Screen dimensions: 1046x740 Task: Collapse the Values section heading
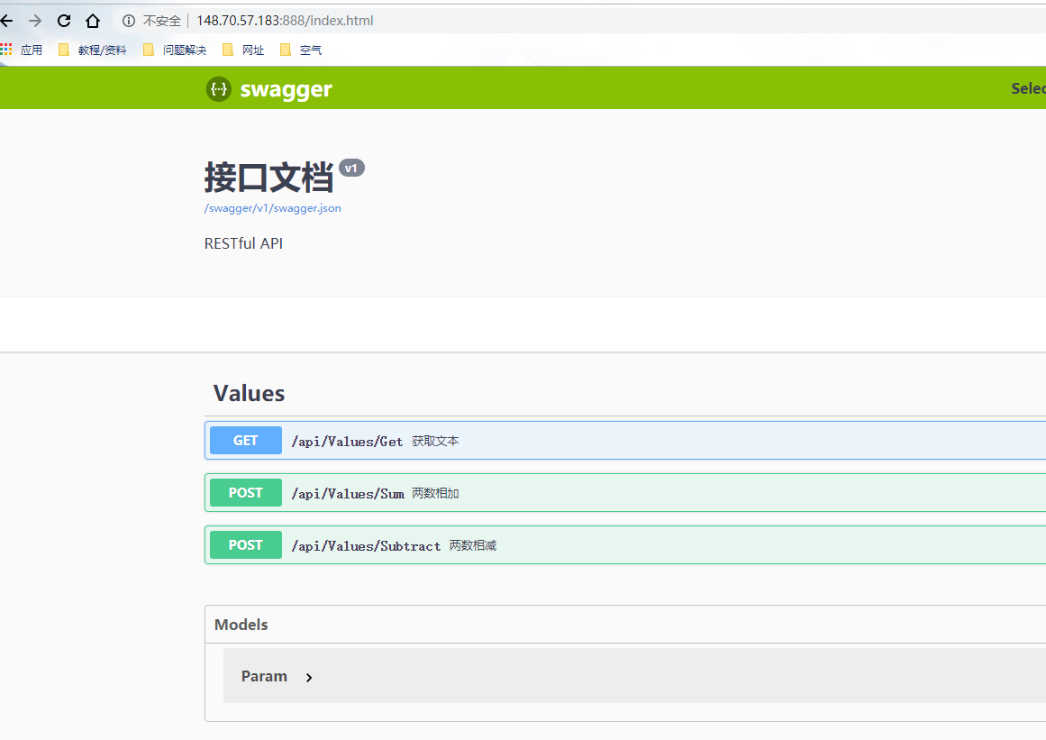pos(249,393)
